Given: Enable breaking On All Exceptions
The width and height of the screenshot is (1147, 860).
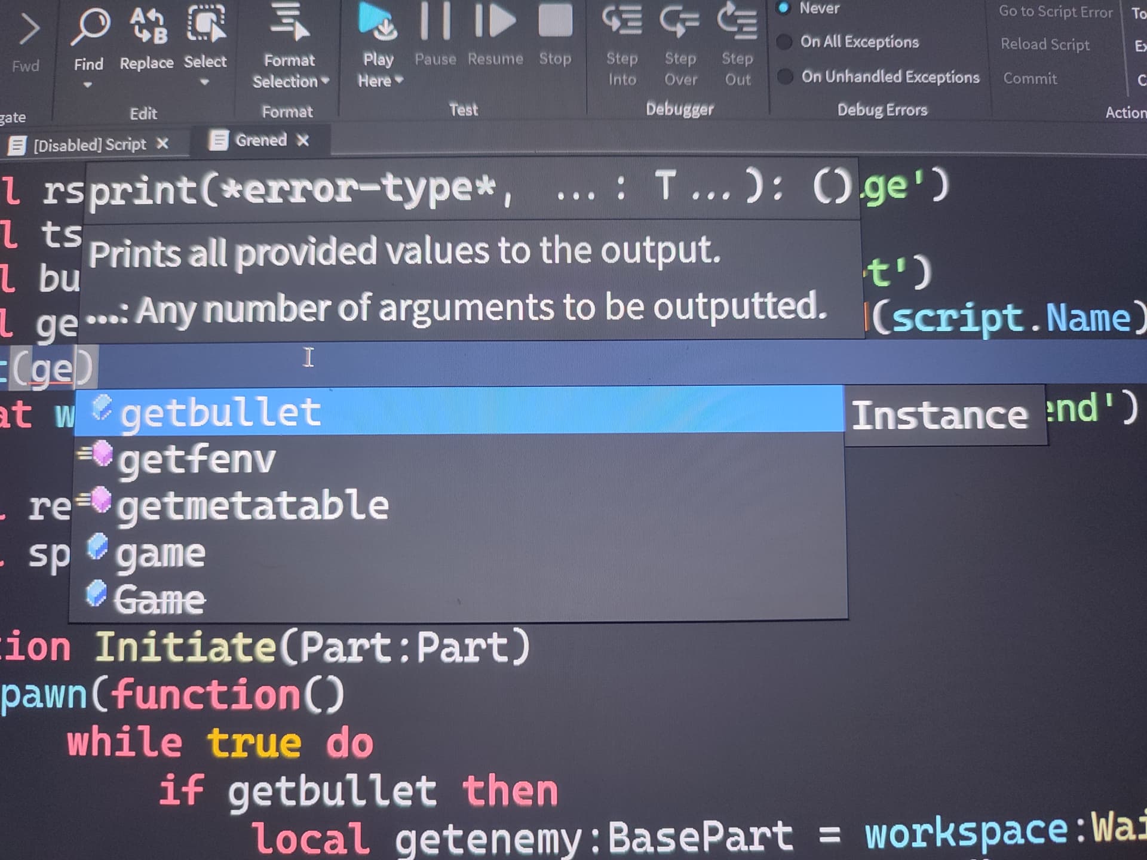Looking at the screenshot, I should [x=784, y=42].
